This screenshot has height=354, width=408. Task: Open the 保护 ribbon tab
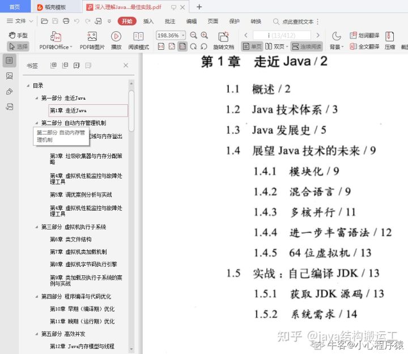234,22
